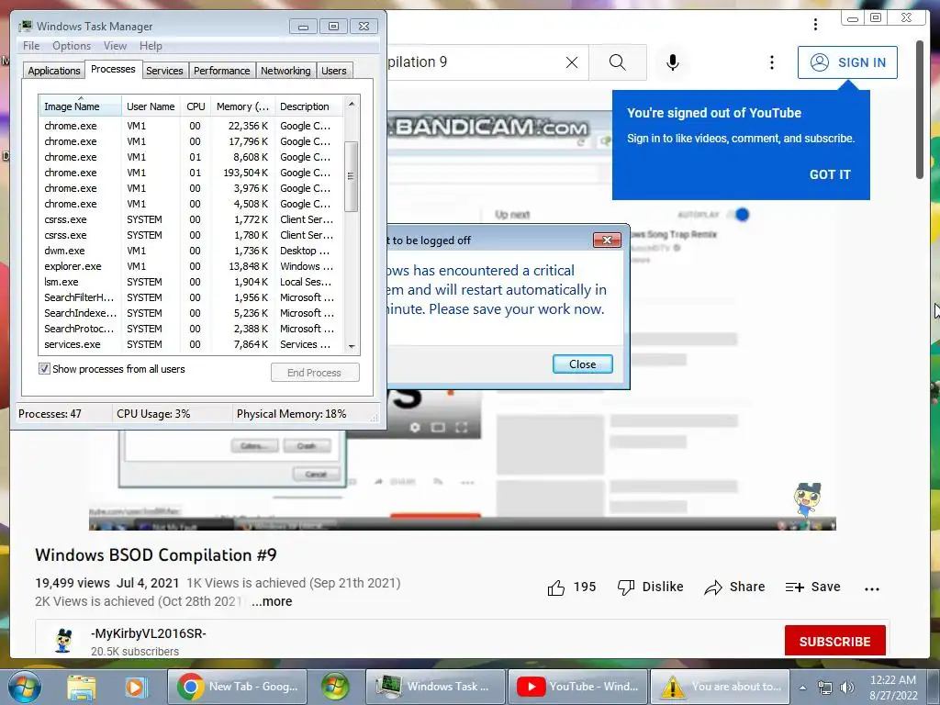940x705 pixels.
Task: Sort processes by CPU column header
Action: pyautogui.click(x=196, y=106)
